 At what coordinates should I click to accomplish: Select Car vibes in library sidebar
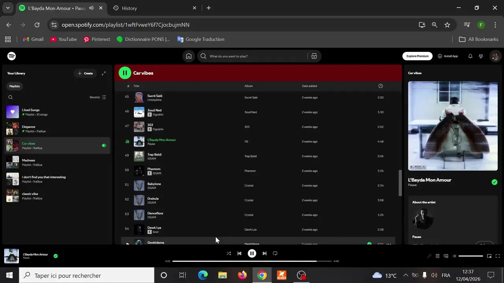[57, 145]
